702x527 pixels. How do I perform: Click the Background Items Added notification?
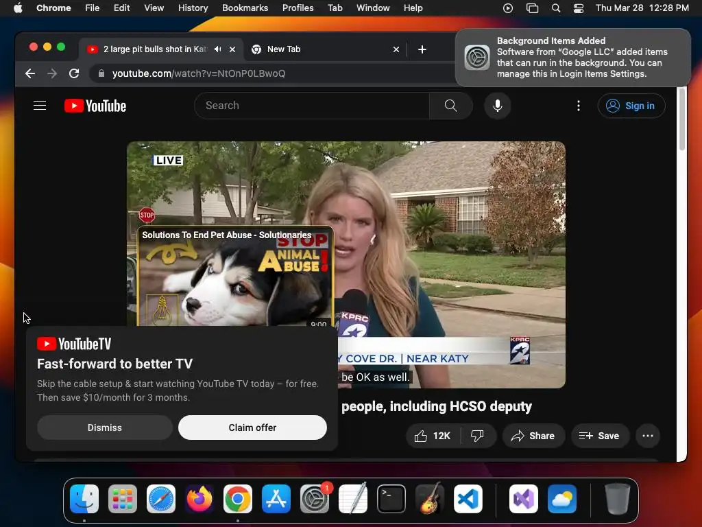point(573,58)
